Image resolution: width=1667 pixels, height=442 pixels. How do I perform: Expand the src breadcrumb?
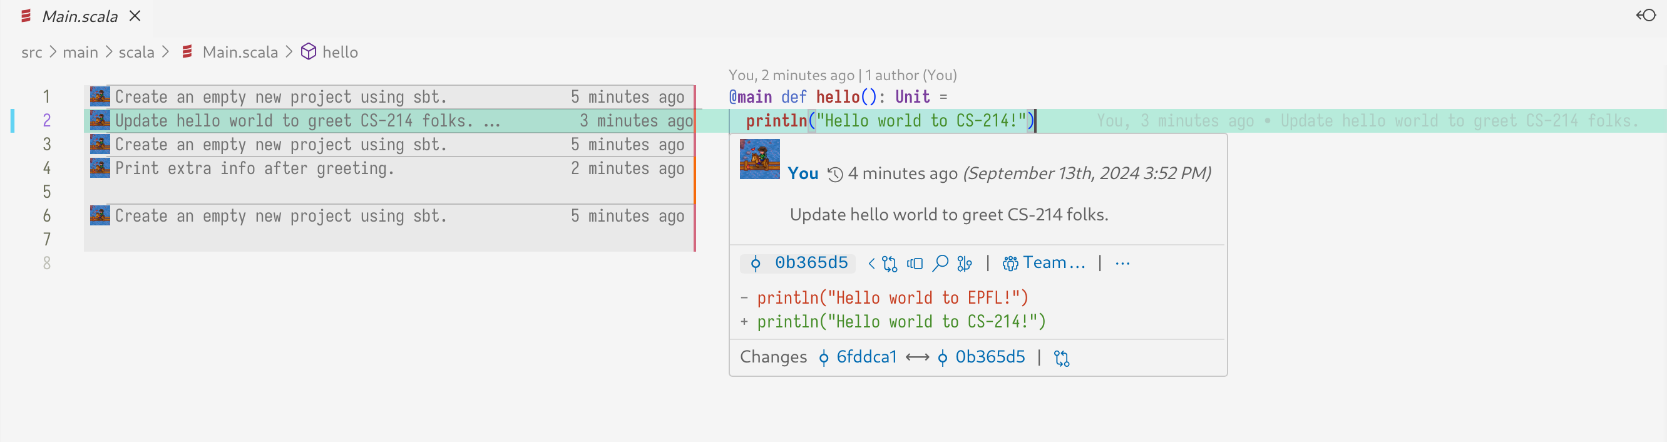32,53
